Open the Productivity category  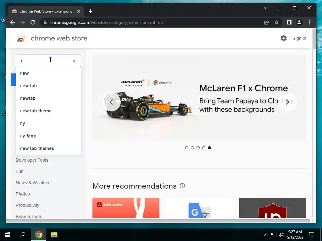coord(28,205)
